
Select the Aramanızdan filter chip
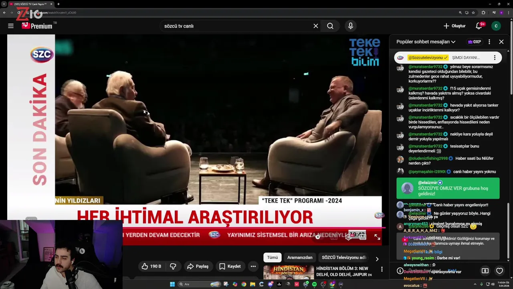point(300,258)
